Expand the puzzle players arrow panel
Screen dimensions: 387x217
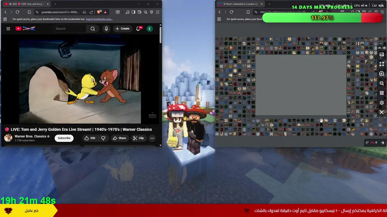click(382, 143)
